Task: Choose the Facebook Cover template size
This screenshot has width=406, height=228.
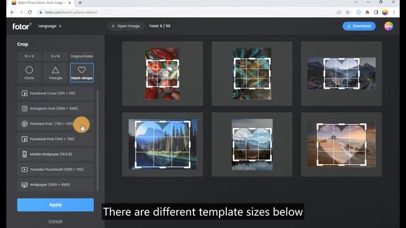Action: tap(55, 93)
